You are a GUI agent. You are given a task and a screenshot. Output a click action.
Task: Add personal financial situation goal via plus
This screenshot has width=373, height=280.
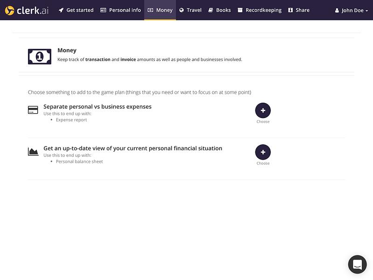pos(263,152)
